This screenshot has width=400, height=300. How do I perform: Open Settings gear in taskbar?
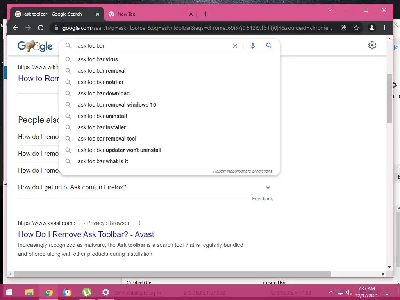coord(105,292)
